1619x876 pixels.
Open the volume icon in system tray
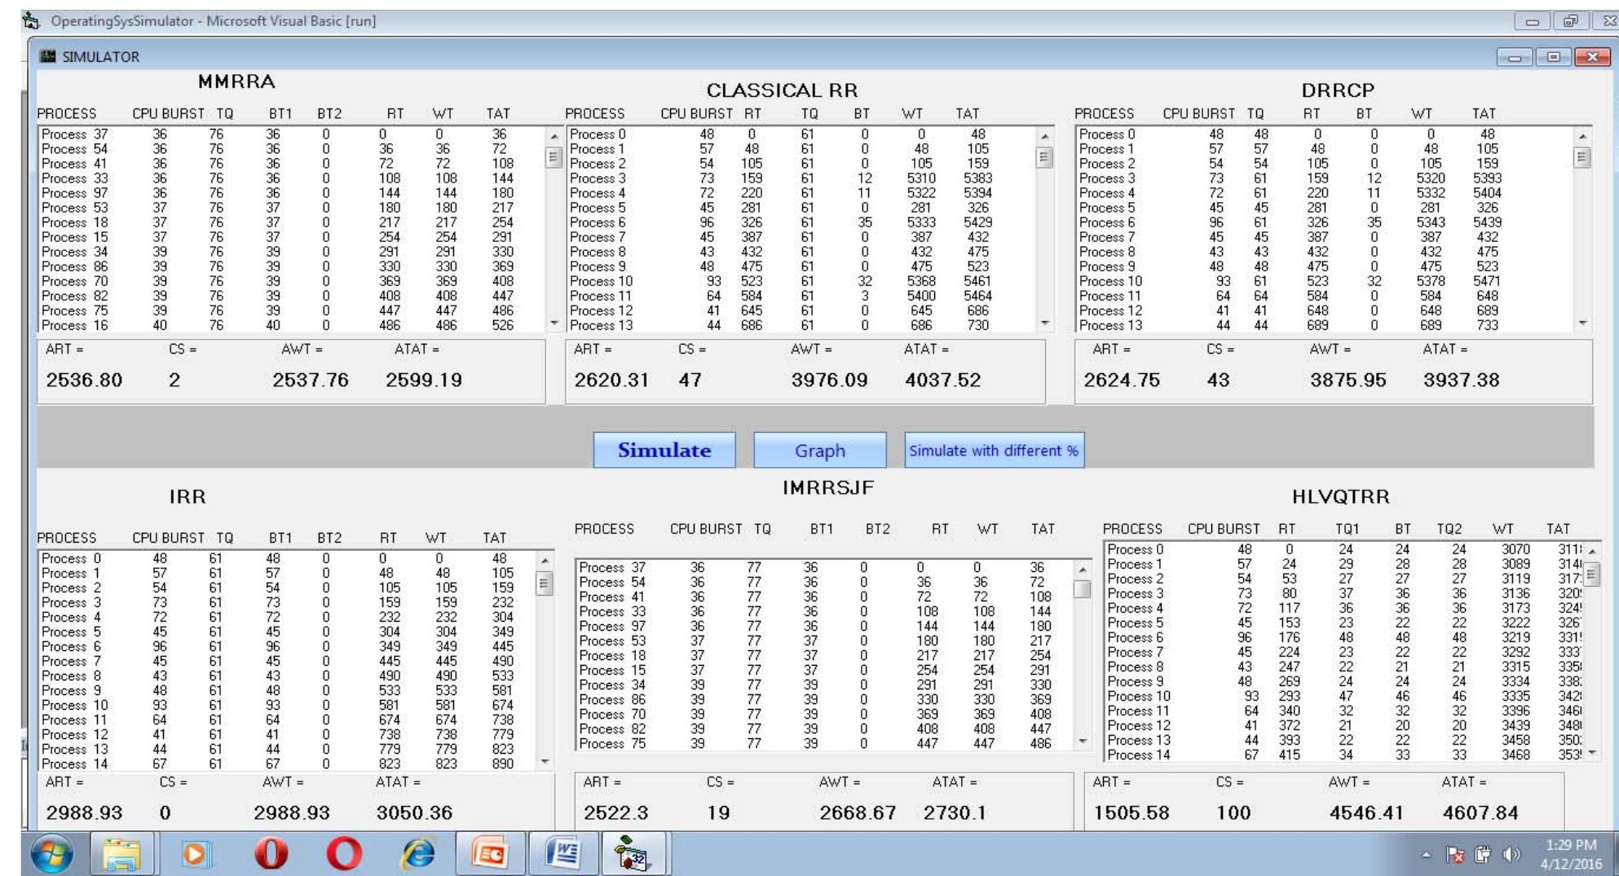click(x=1511, y=854)
